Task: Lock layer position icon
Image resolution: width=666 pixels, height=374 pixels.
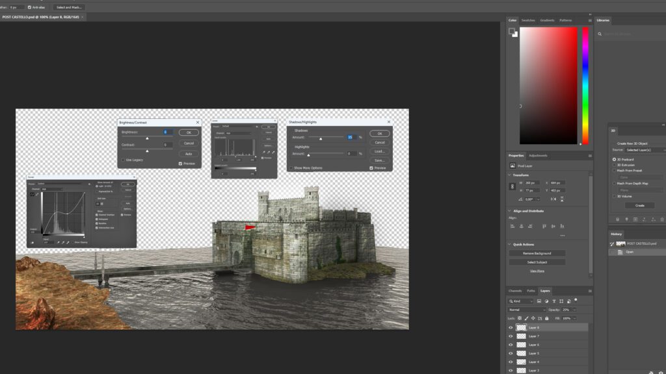Action: click(533, 318)
